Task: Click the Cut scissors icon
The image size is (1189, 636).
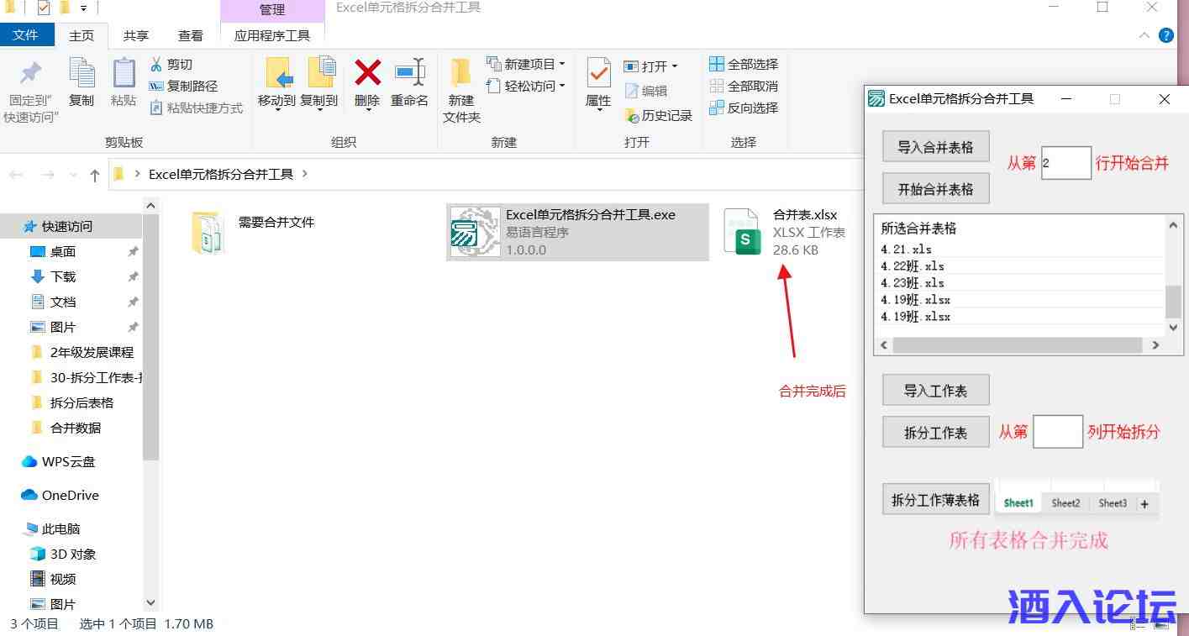Action: point(156,65)
